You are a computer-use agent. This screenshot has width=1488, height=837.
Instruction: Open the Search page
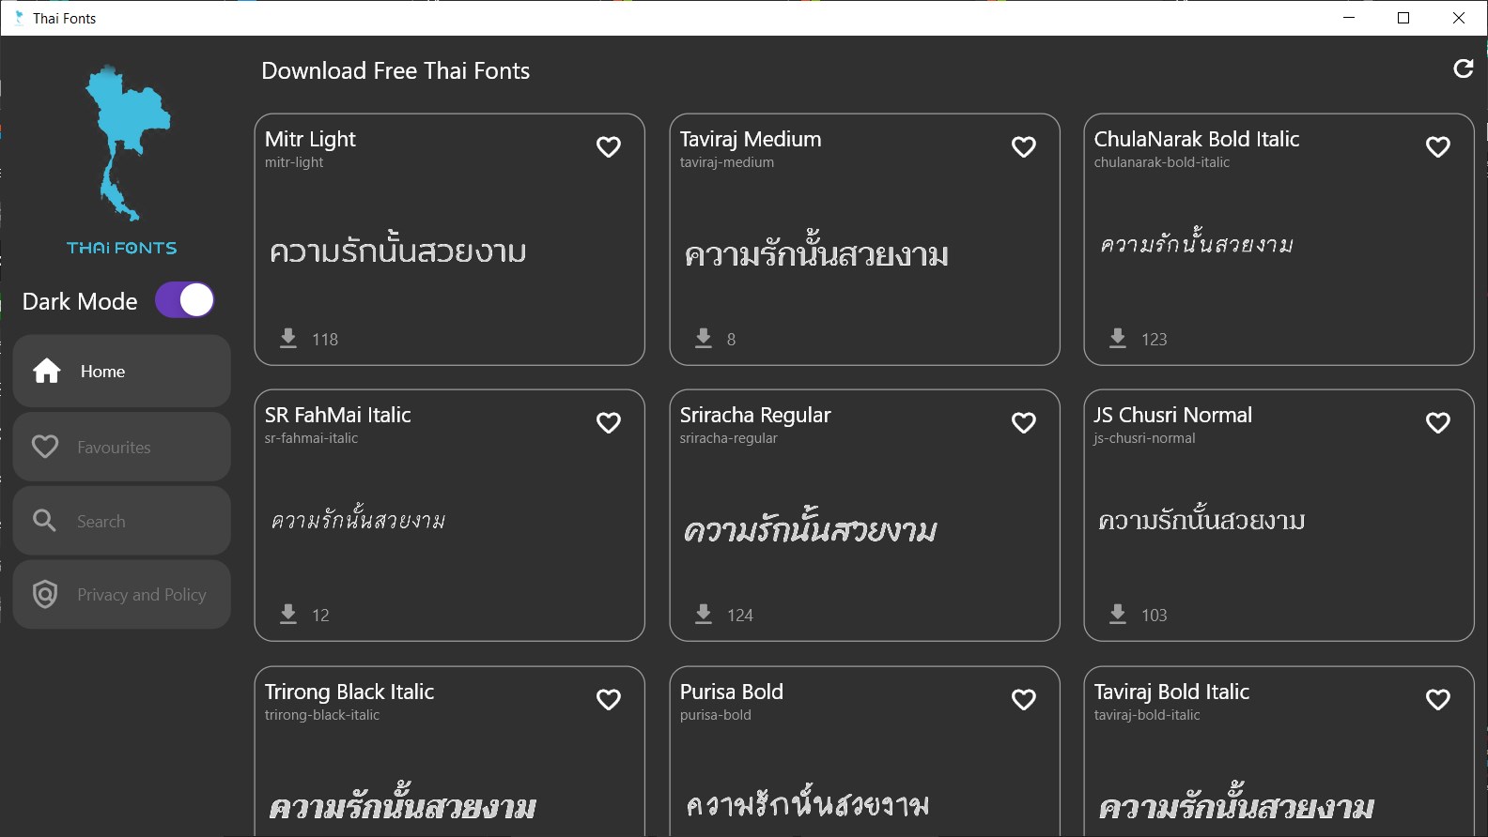click(122, 521)
